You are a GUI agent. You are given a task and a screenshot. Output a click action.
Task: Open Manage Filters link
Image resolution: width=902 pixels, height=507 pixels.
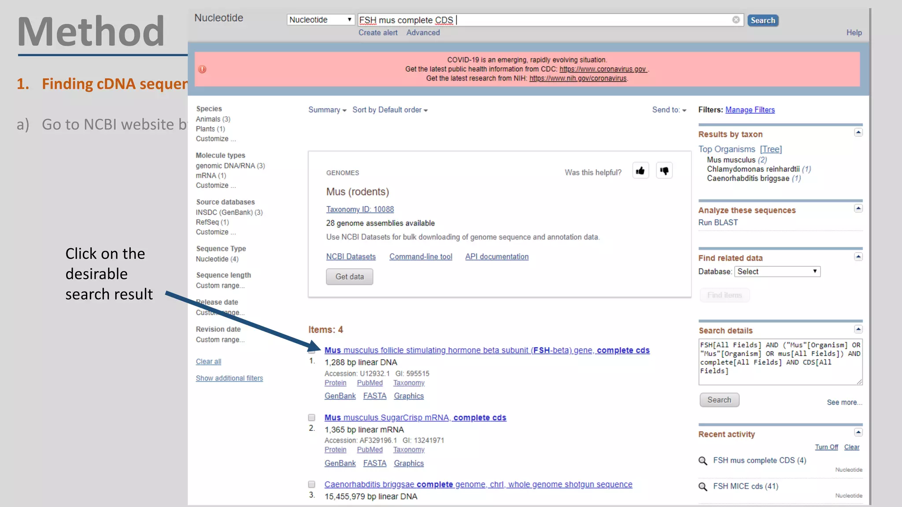(x=750, y=110)
